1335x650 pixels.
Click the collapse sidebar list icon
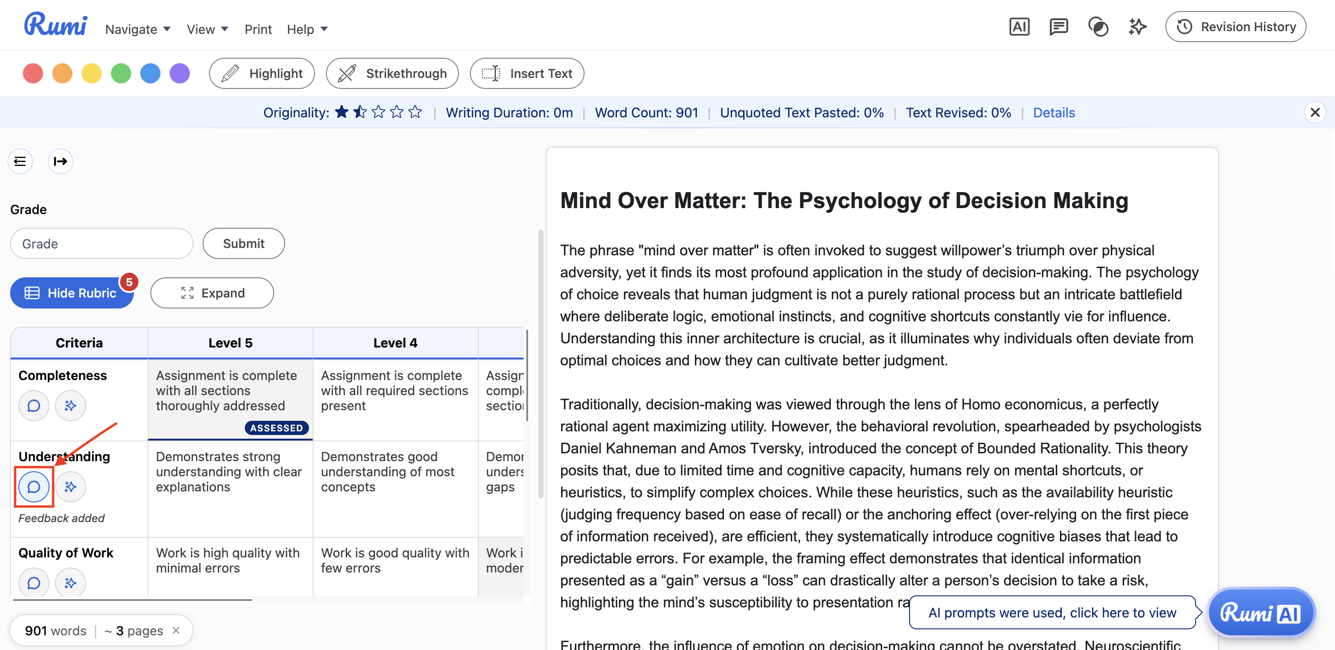[x=20, y=161]
